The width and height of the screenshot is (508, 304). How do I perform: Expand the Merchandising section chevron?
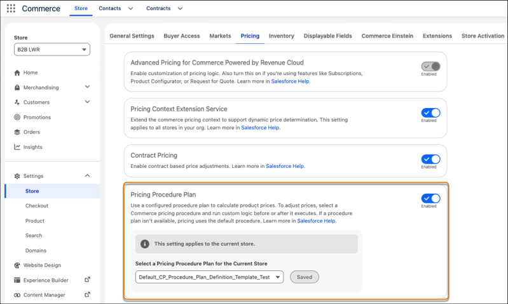(87, 87)
